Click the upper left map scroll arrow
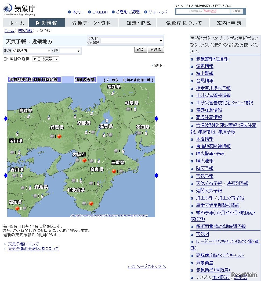The image size is (261, 281). point(6,119)
